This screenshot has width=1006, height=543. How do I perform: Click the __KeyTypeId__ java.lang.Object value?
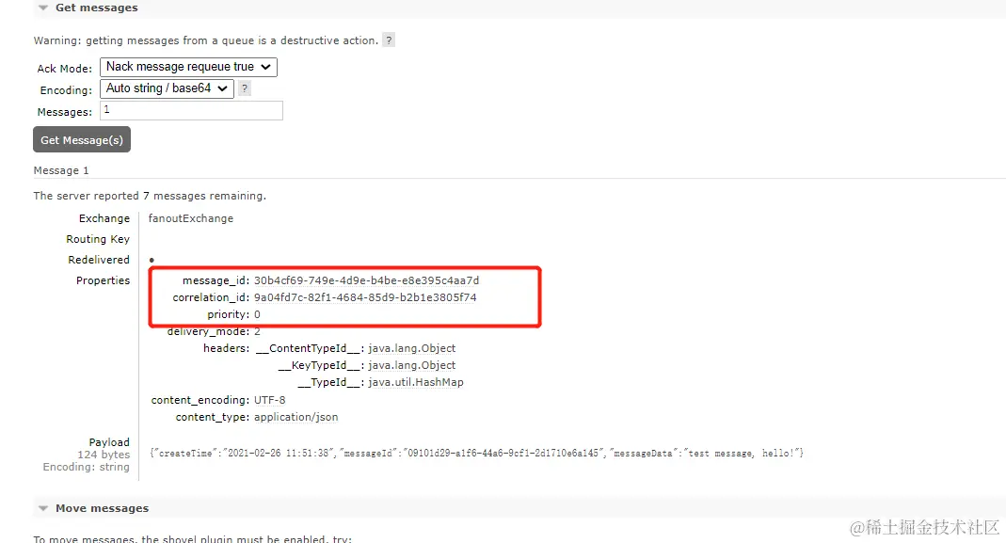click(x=411, y=365)
